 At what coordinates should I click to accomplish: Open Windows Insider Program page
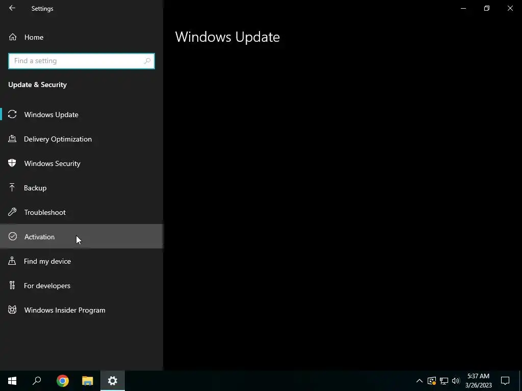coord(82,310)
